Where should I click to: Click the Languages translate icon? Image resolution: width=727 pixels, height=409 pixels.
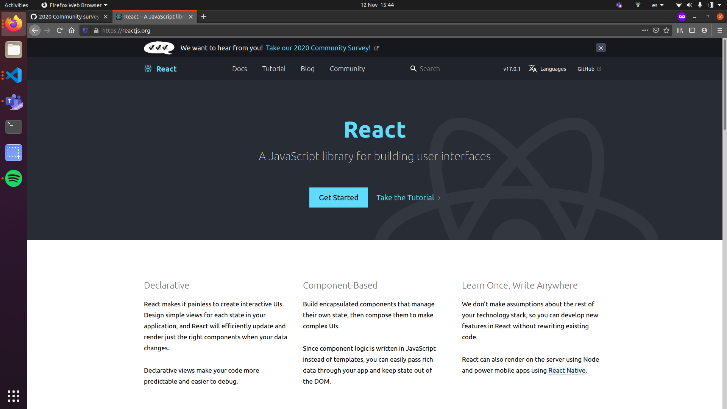tap(533, 69)
